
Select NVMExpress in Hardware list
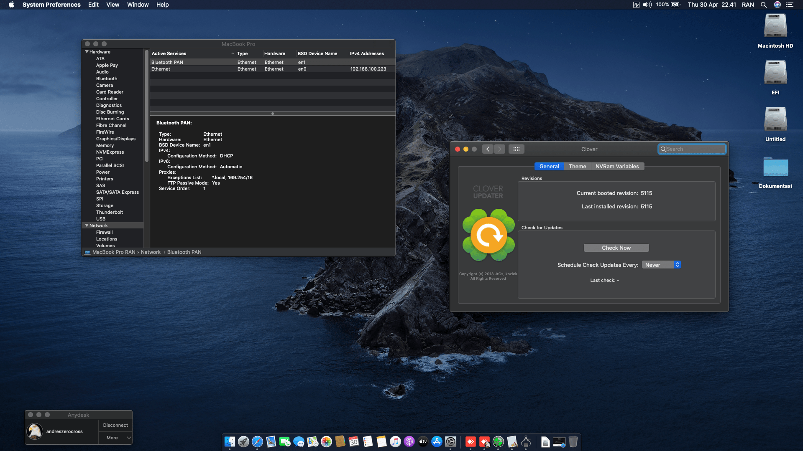pos(110,152)
